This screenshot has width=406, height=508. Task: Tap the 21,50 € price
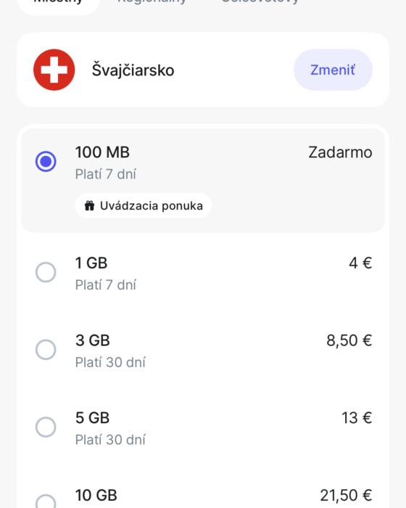pyautogui.click(x=346, y=495)
